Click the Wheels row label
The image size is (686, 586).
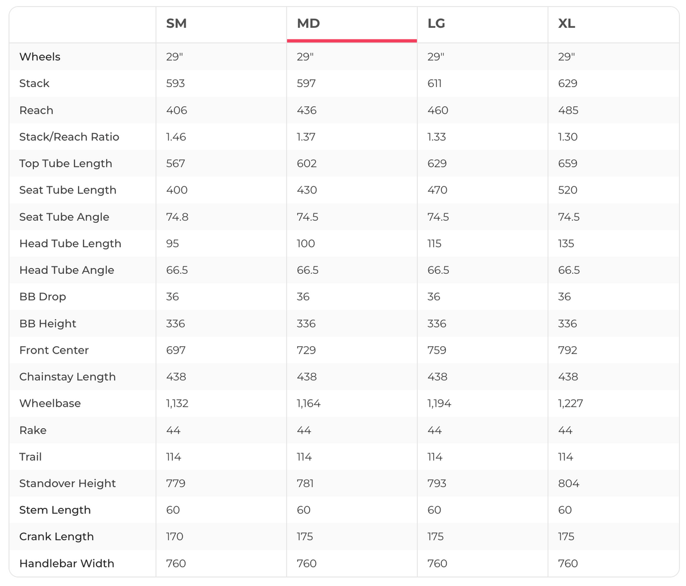tap(40, 57)
